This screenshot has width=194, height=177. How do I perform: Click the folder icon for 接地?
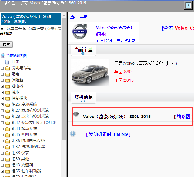(x=8, y=93)
